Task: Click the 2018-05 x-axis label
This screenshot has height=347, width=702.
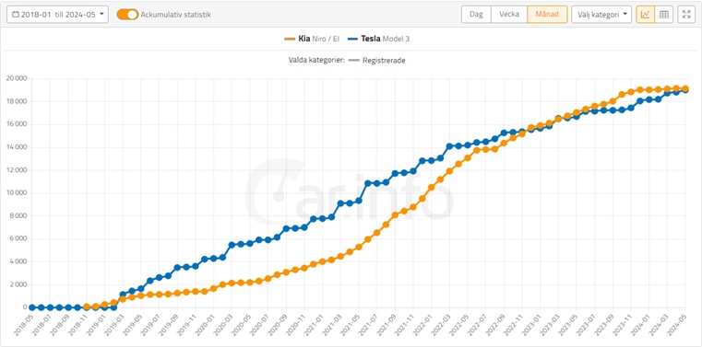Action: coord(23,325)
